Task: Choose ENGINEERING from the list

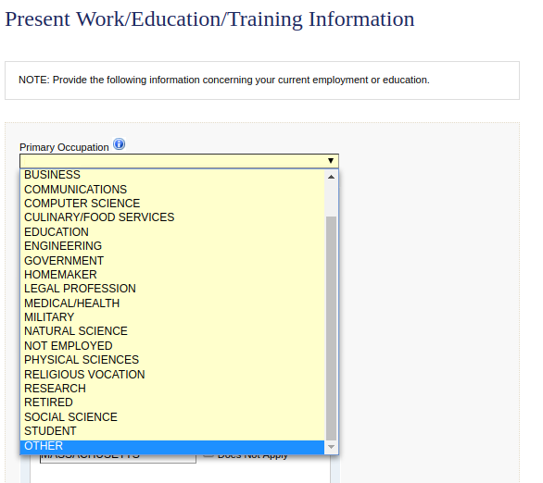Action: [172, 246]
